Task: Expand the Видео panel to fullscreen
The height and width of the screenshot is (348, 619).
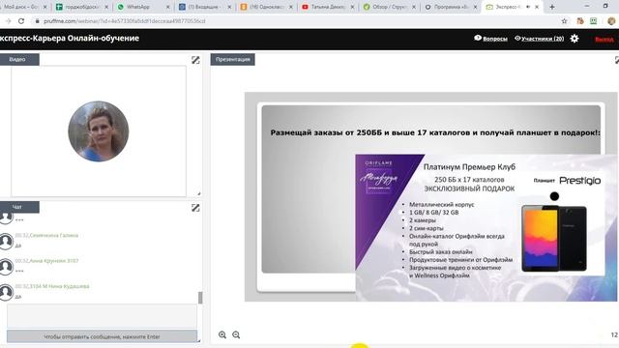Action: 195,60
